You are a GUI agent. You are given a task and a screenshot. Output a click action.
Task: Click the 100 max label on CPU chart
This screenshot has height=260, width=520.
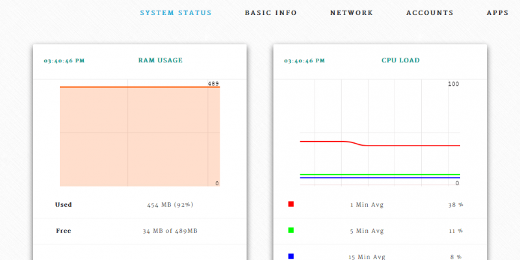(x=453, y=84)
